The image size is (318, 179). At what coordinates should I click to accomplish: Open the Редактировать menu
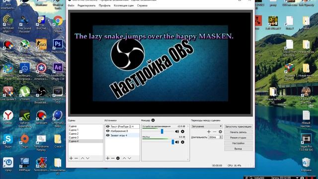86,5
